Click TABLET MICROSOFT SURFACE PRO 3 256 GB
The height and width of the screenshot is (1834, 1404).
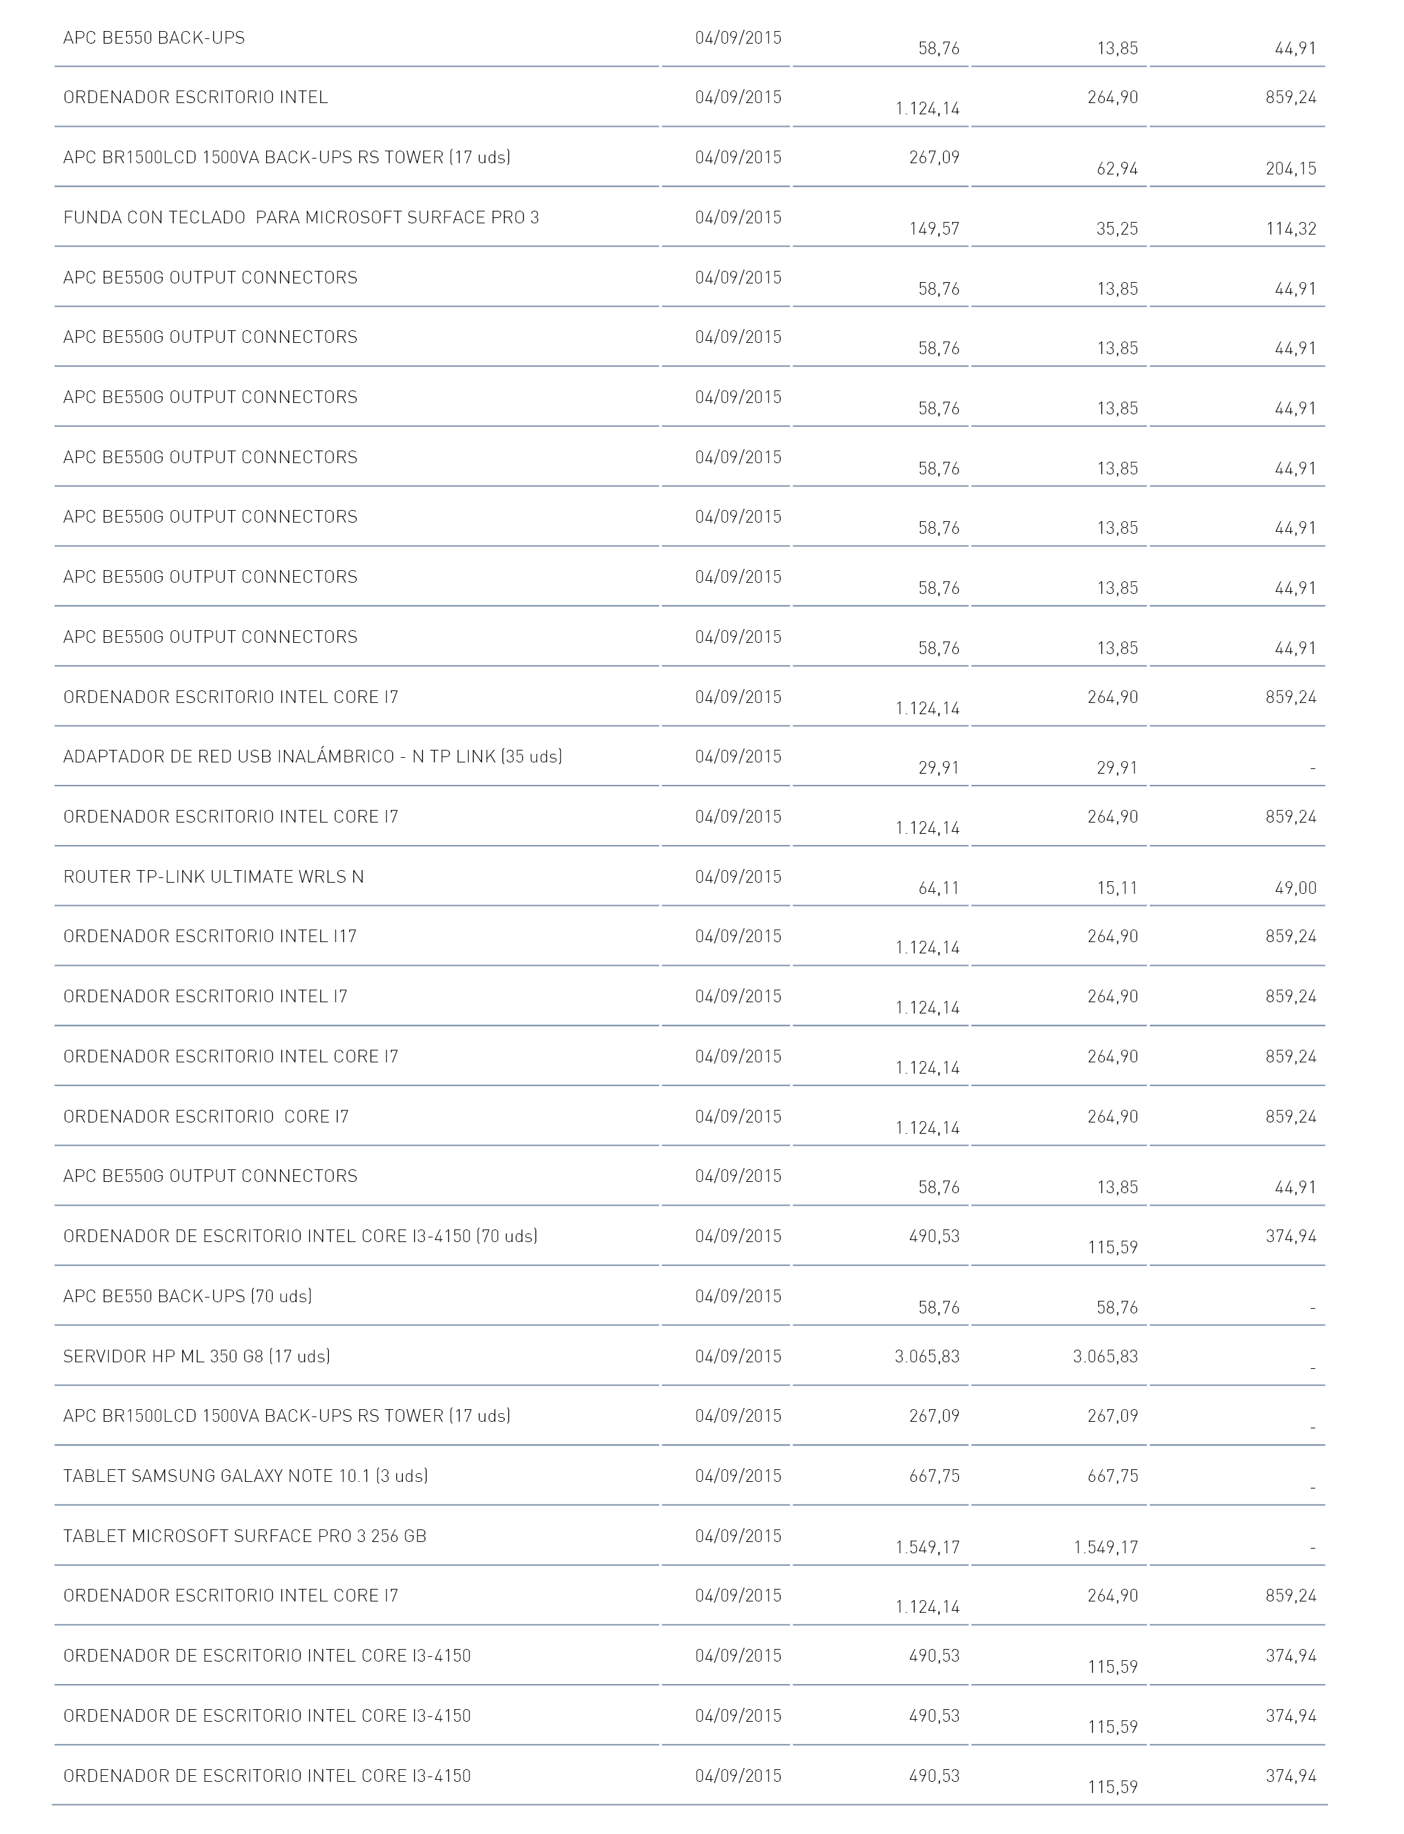pyautogui.click(x=245, y=1535)
